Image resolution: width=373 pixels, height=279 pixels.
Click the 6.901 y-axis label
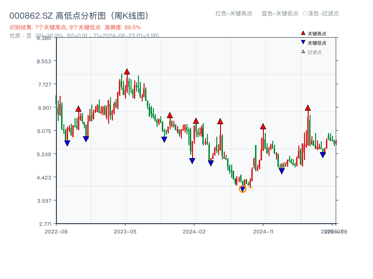45,108
